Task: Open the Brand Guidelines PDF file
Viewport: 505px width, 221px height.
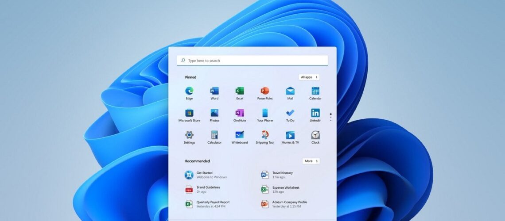Action: (x=207, y=189)
